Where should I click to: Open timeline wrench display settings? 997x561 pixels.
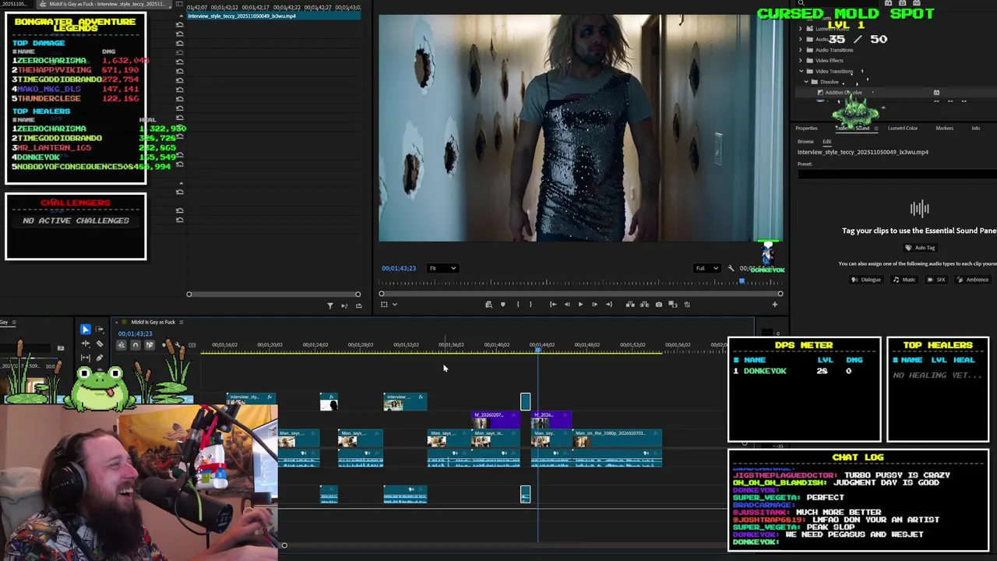click(x=178, y=345)
